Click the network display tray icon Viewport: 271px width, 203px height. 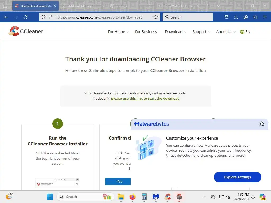pyautogui.click(x=221, y=197)
